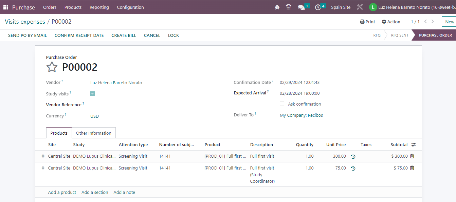Click the debug bug icon

[277, 7]
